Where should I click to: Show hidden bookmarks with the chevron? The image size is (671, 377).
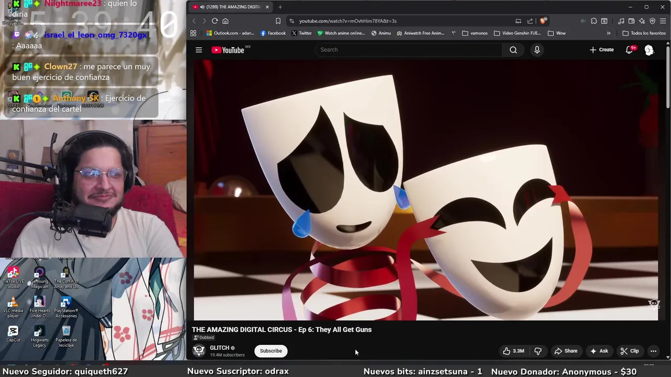[609, 33]
